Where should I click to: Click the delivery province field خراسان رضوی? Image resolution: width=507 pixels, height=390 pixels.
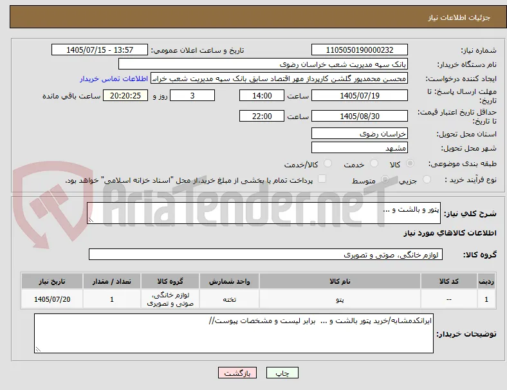tap(359, 133)
